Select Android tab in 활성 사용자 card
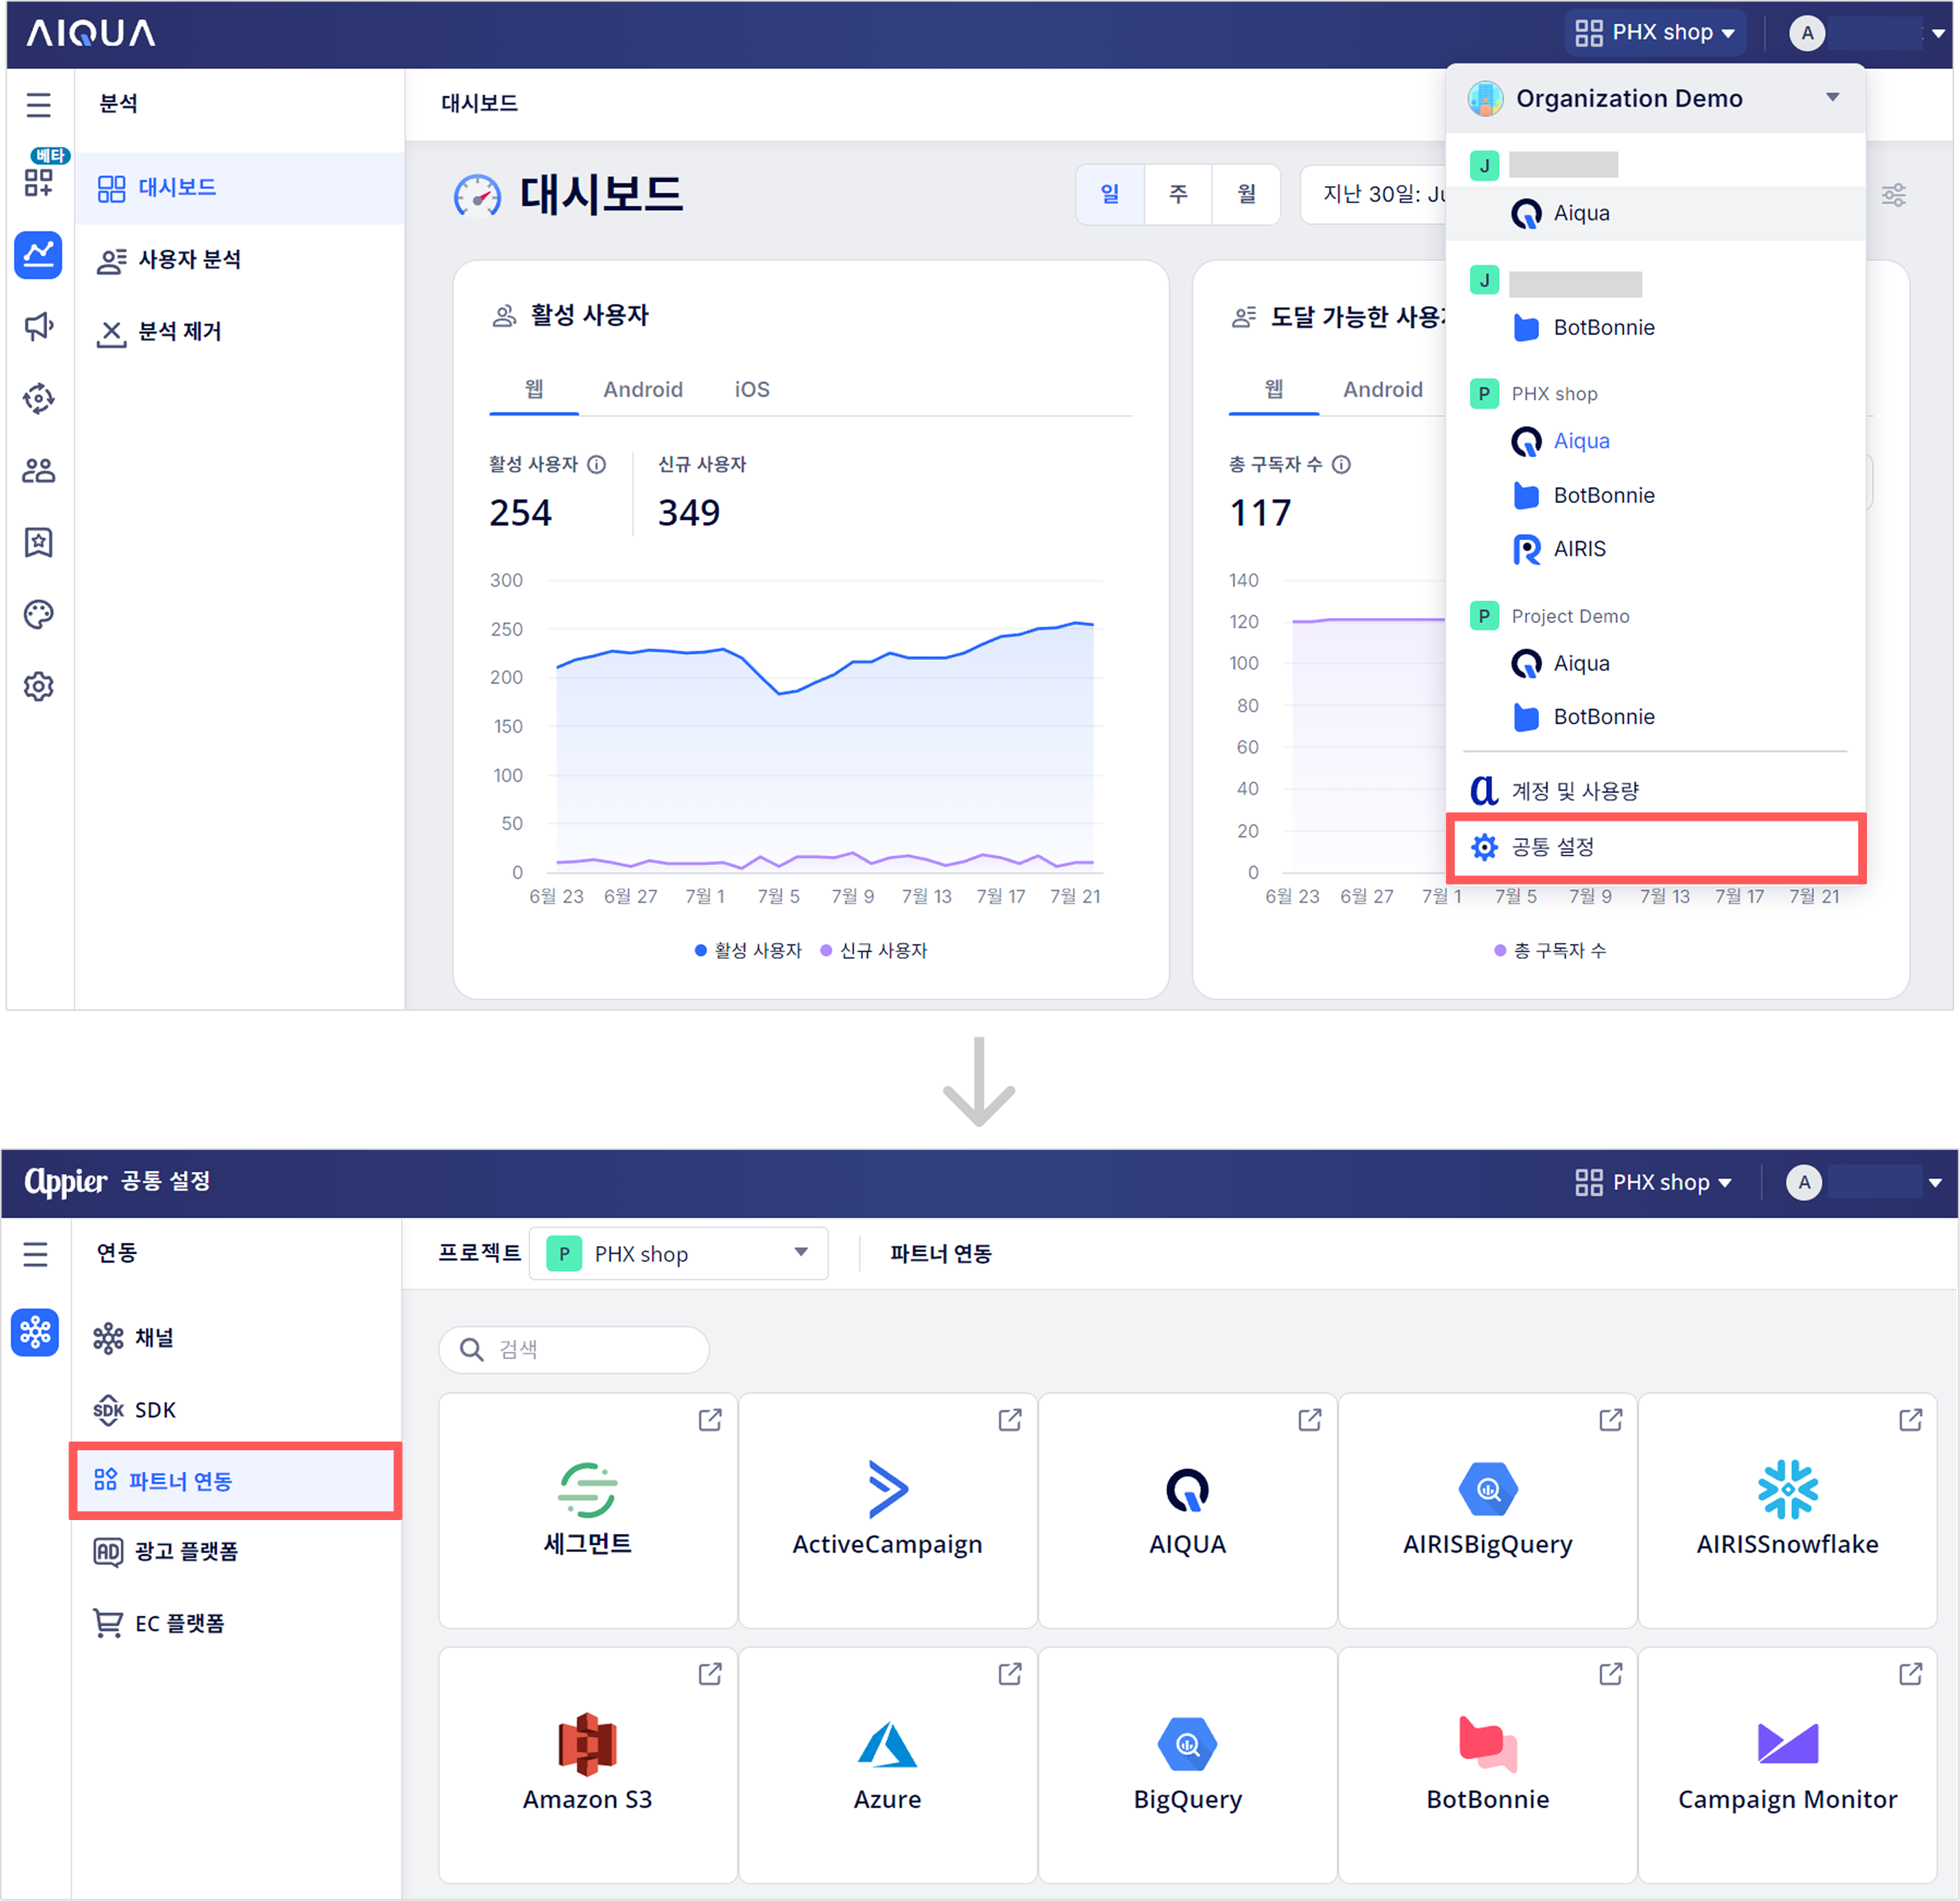 [643, 389]
